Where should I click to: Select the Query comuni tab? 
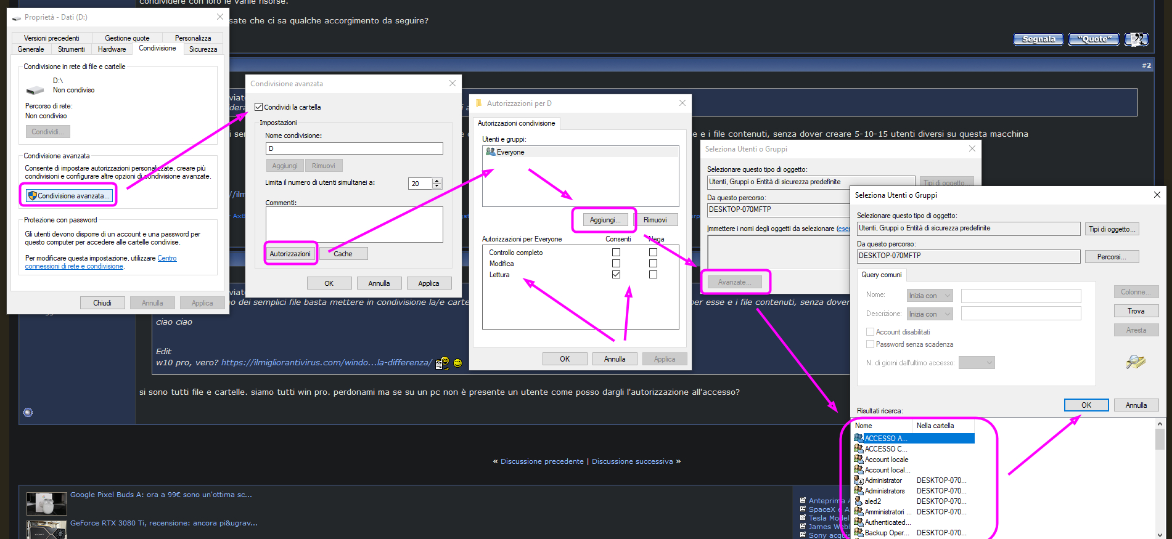tap(882, 275)
